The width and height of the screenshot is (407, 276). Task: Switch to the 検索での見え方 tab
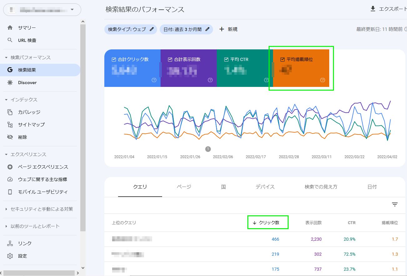tap(321, 187)
